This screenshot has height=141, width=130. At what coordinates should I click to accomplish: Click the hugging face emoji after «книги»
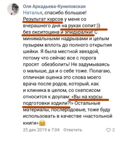click(42, 123)
